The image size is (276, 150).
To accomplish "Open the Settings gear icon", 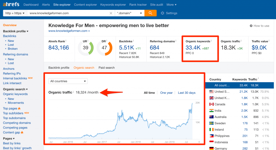I will [x=163, y=13].
